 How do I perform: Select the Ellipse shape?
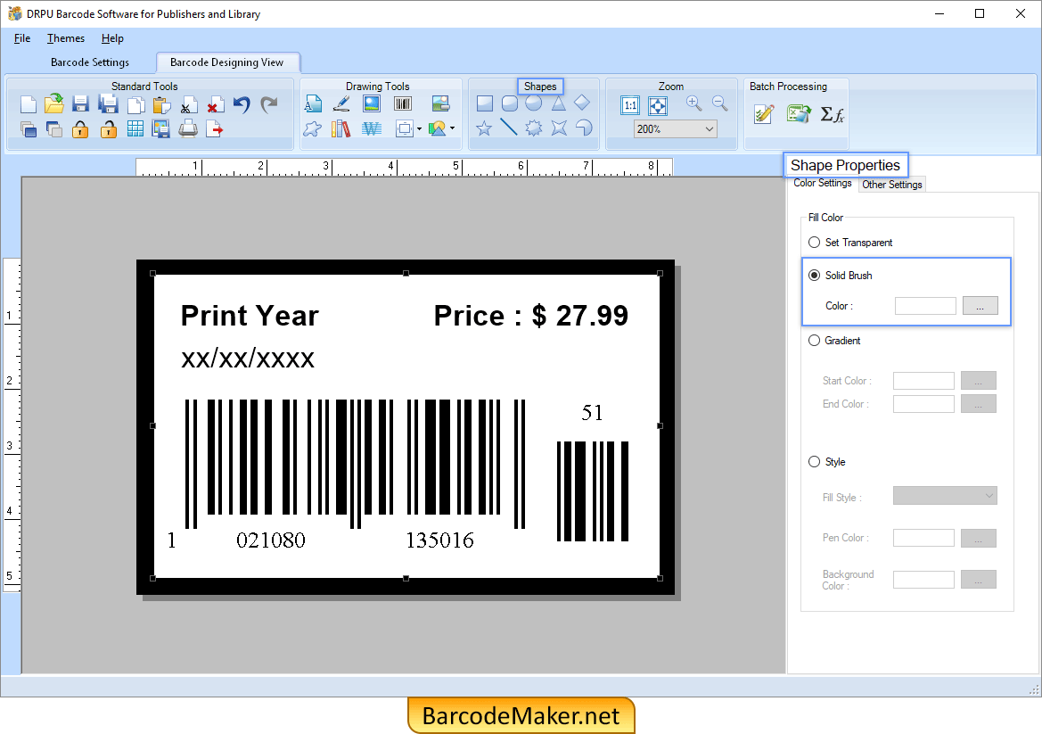tap(534, 103)
